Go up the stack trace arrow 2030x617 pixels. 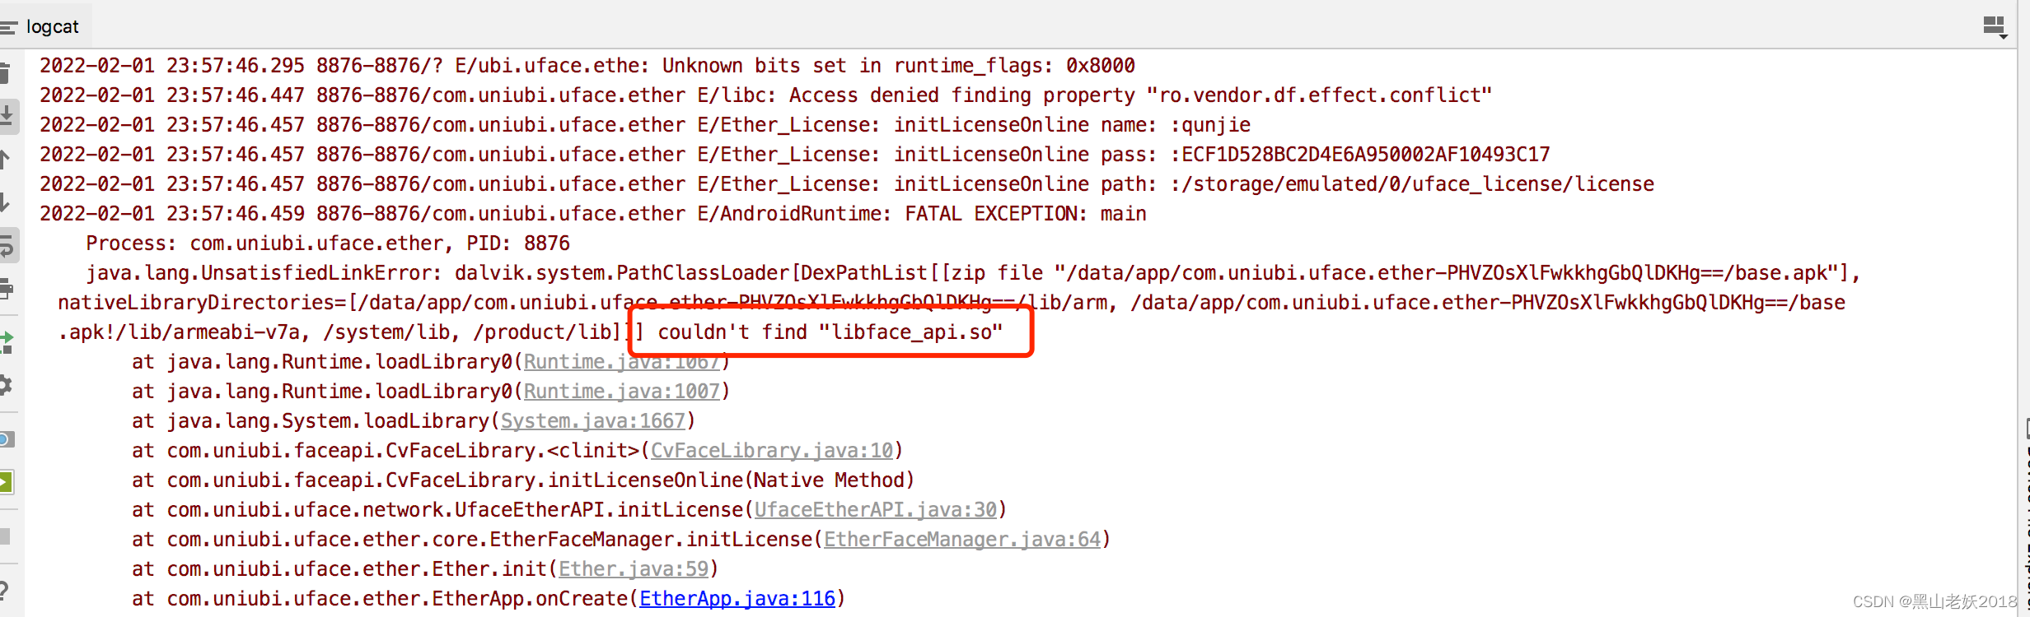click(5, 159)
